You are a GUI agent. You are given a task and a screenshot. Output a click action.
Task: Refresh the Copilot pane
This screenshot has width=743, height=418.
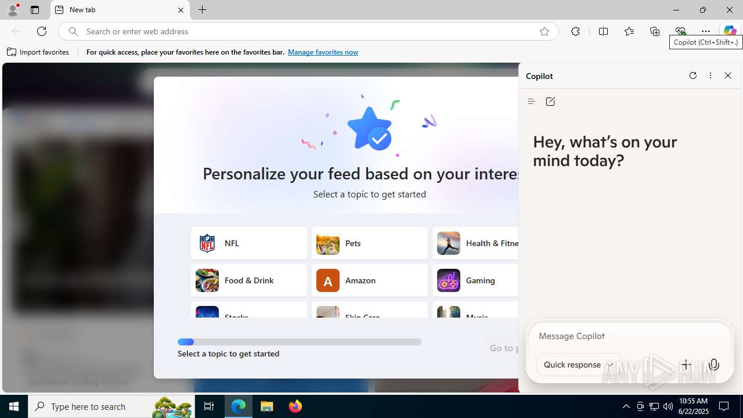[x=692, y=75]
